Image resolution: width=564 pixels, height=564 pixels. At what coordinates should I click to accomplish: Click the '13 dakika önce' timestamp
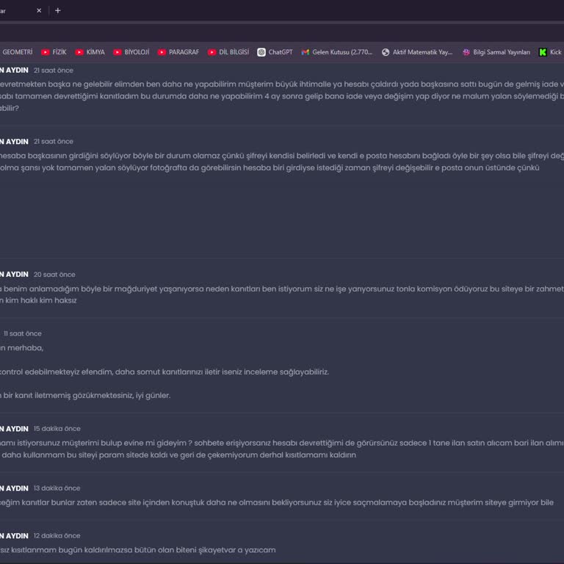click(x=57, y=488)
